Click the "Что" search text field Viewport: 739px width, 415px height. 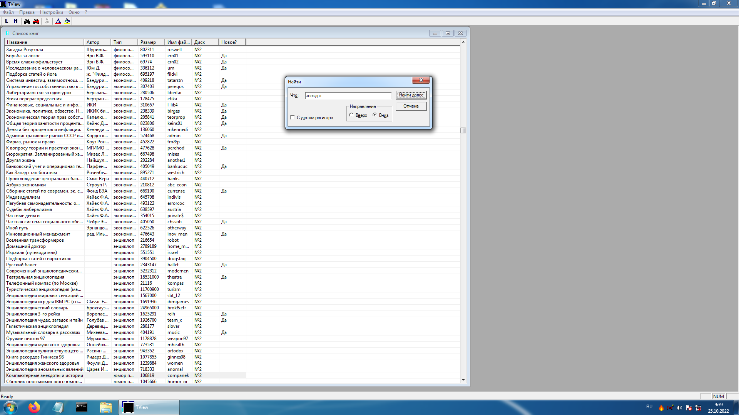tap(348, 95)
